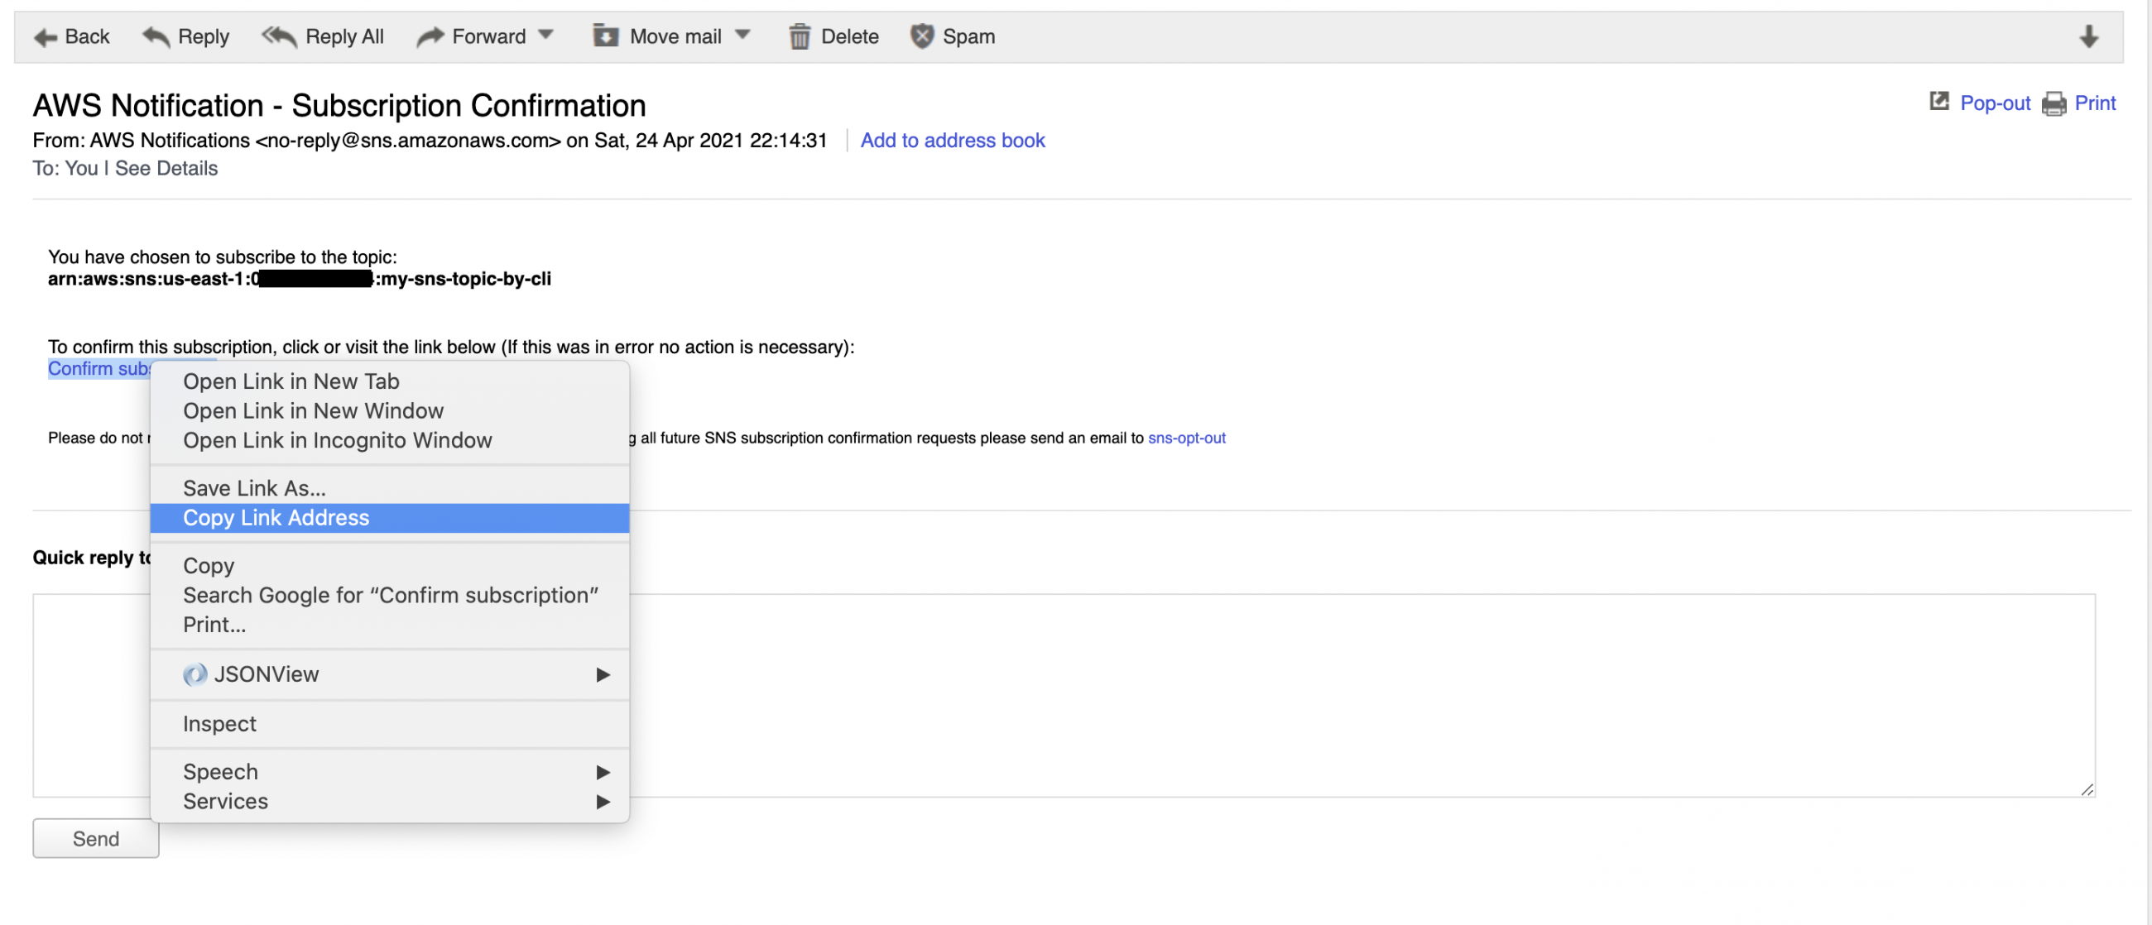Choose Copy from context menu
Image resolution: width=2152 pixels, height=925 pixels.
(x=389, y=566)
